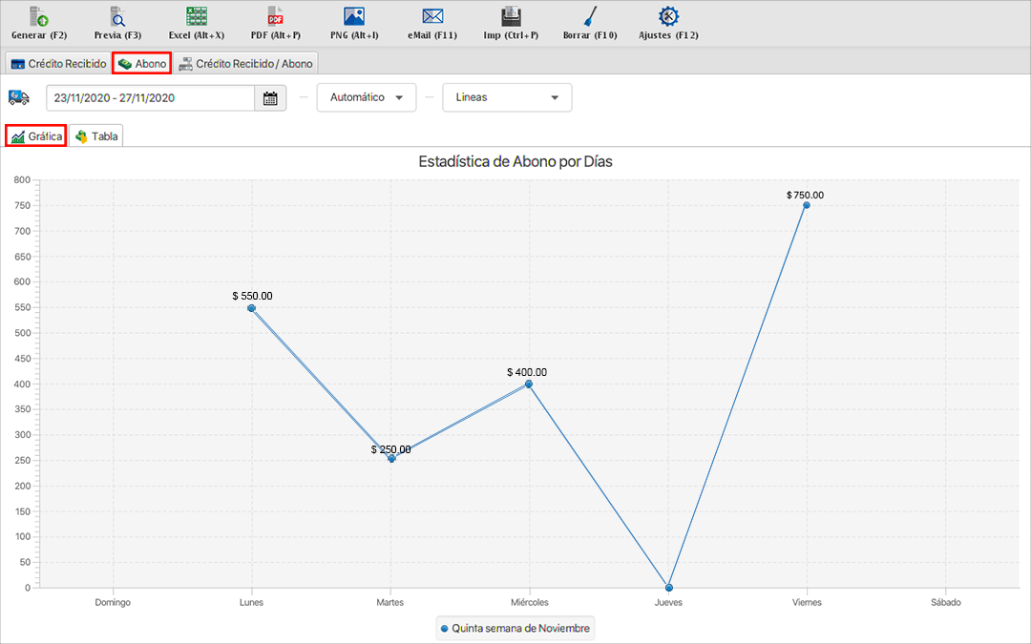Open the Crédito Recibido / Abono tab

click(245, 64)
